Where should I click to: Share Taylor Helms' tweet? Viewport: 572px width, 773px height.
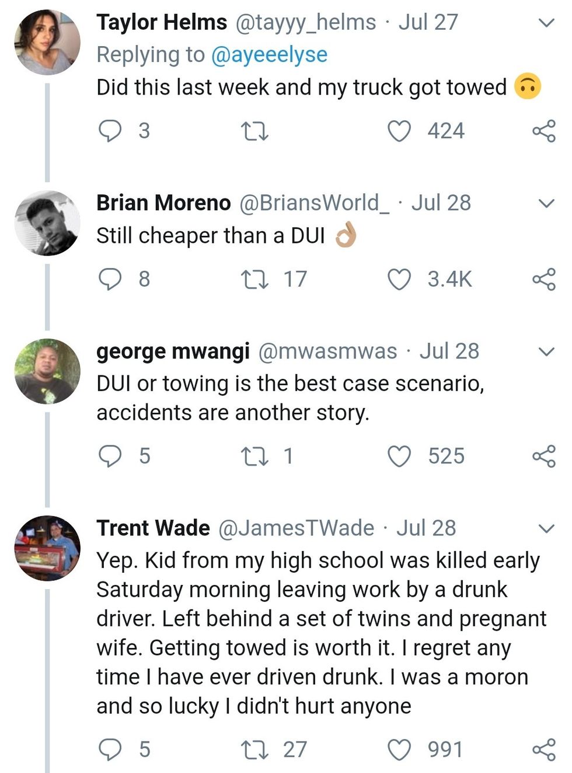(x=543, y=131)
